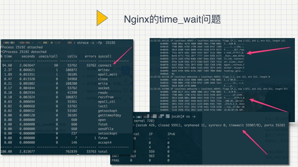Click the "ss -s" command in terminal
Image resolution: width=298 pixels, height=167 pixels.
coord(190,118)
